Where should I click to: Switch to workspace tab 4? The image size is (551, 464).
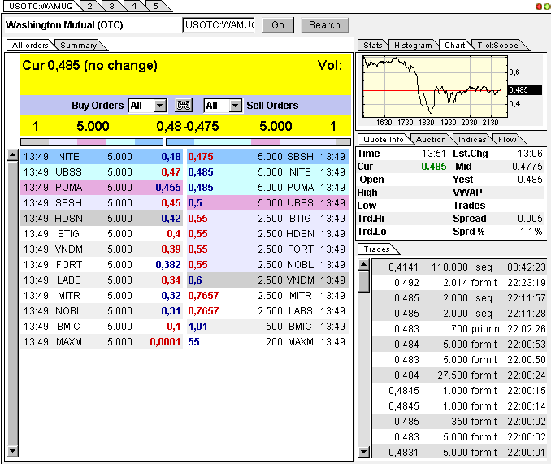[134, 6]
